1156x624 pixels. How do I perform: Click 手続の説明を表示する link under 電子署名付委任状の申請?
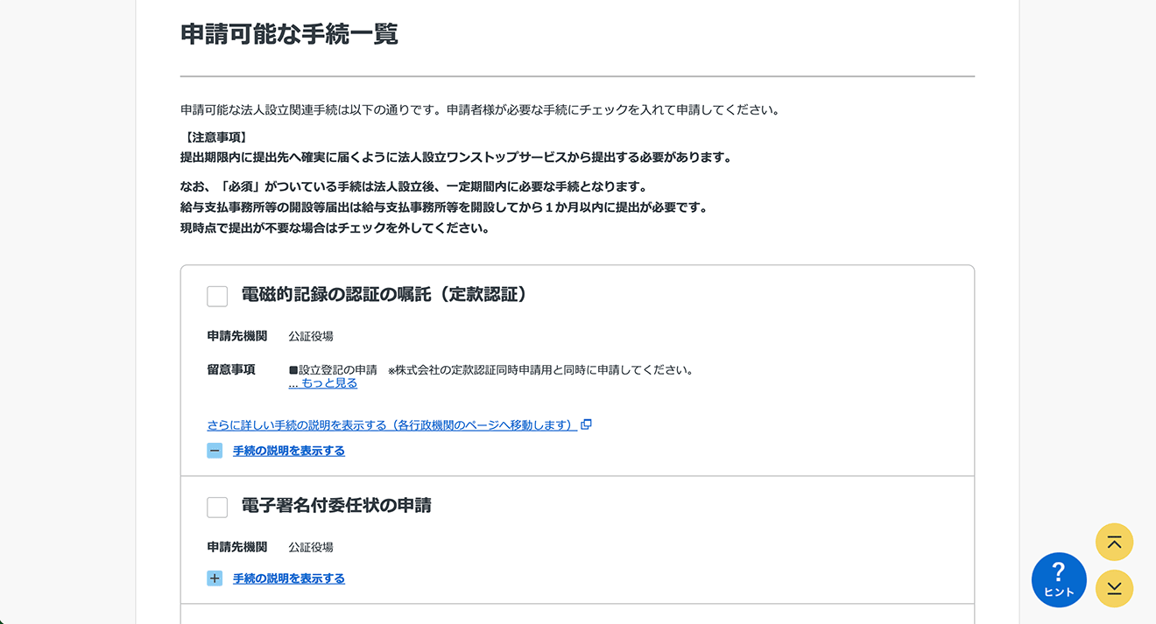pos(289,578)
